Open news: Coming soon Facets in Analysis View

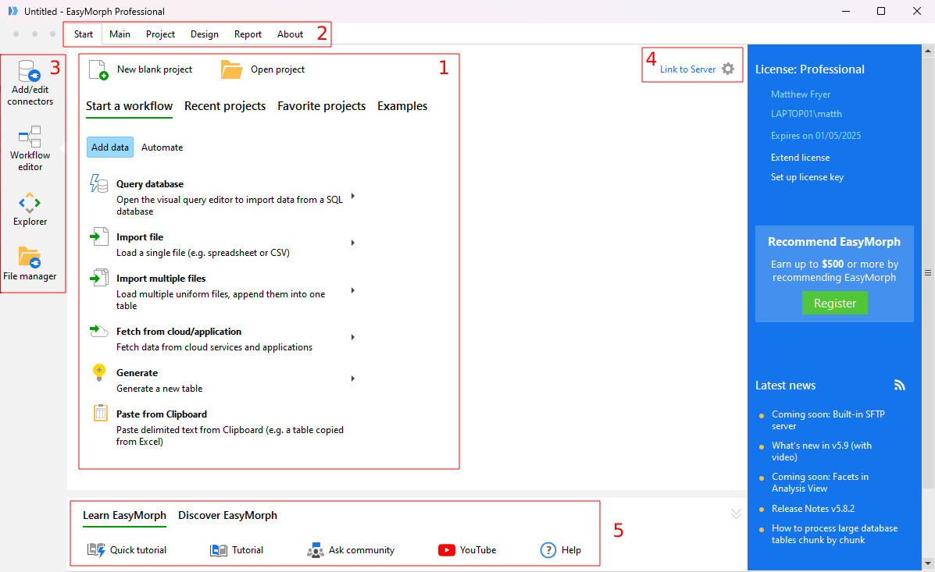pos(820,482)
